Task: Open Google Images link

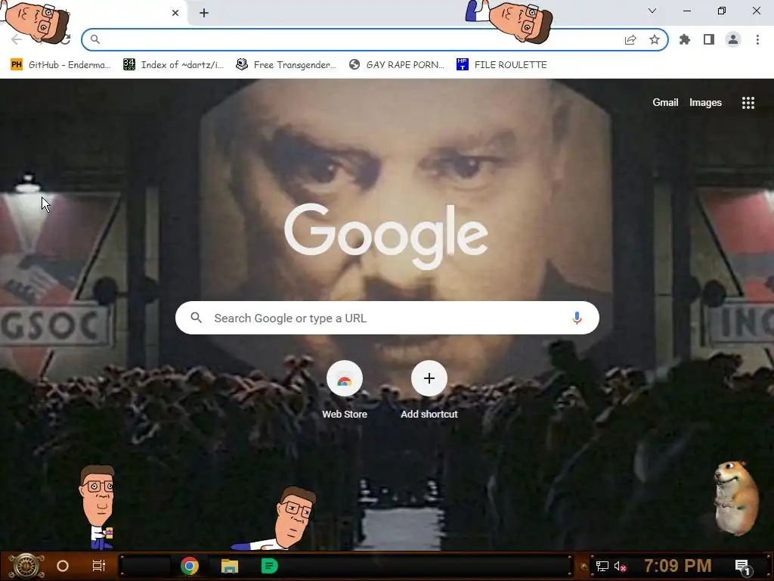Action: pos(705,102)
